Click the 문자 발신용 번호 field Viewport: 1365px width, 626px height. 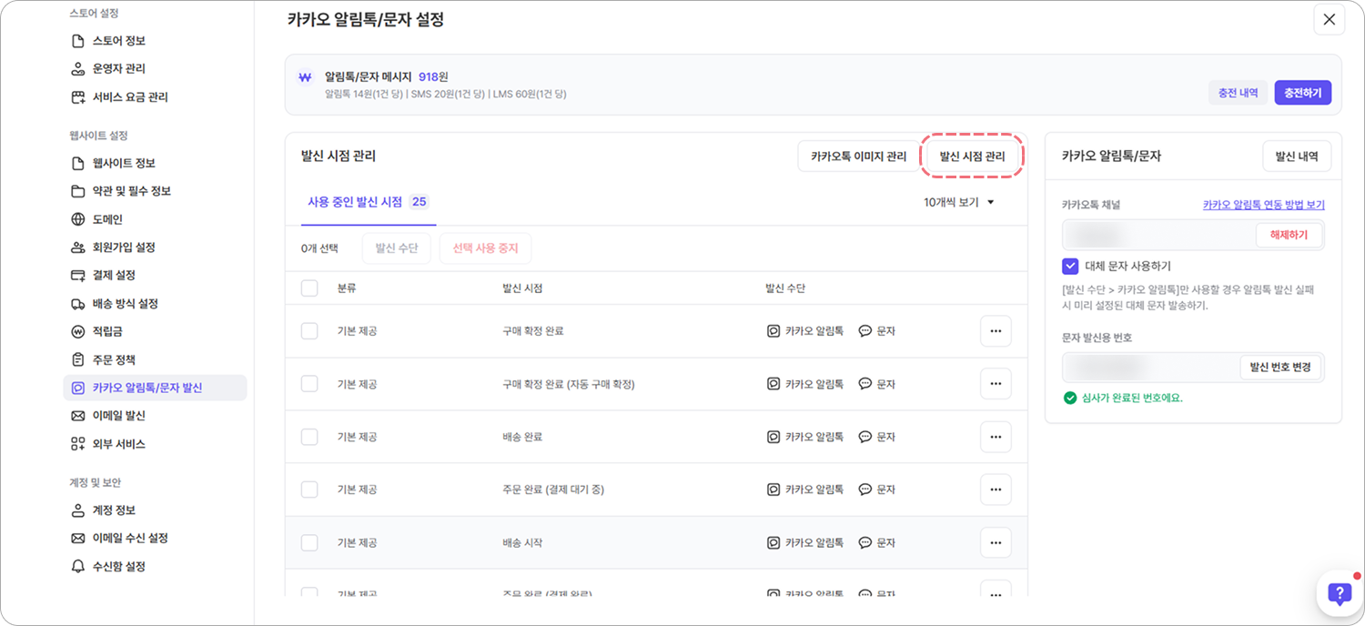pos(1193,368)
